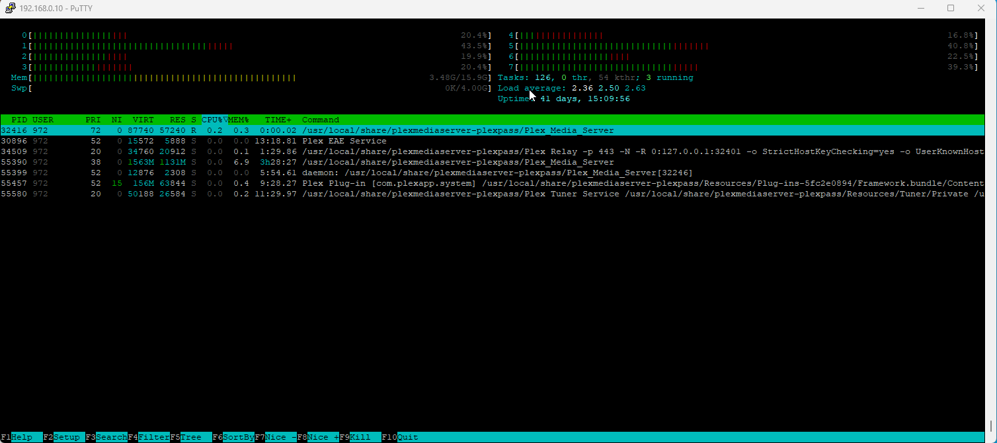The image size is (997, 443).
Task: Select the daemon: Plex_Media_Server process row
Action: (x=493, y=173)
